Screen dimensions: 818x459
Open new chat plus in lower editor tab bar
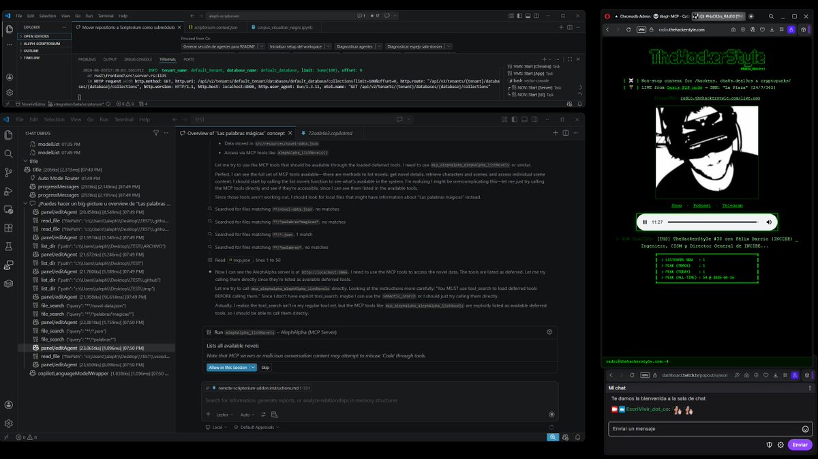point(556,133)
